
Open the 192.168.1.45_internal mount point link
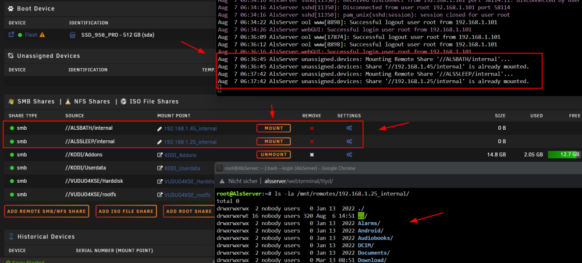pyautogui.click(x=190, y=129)
